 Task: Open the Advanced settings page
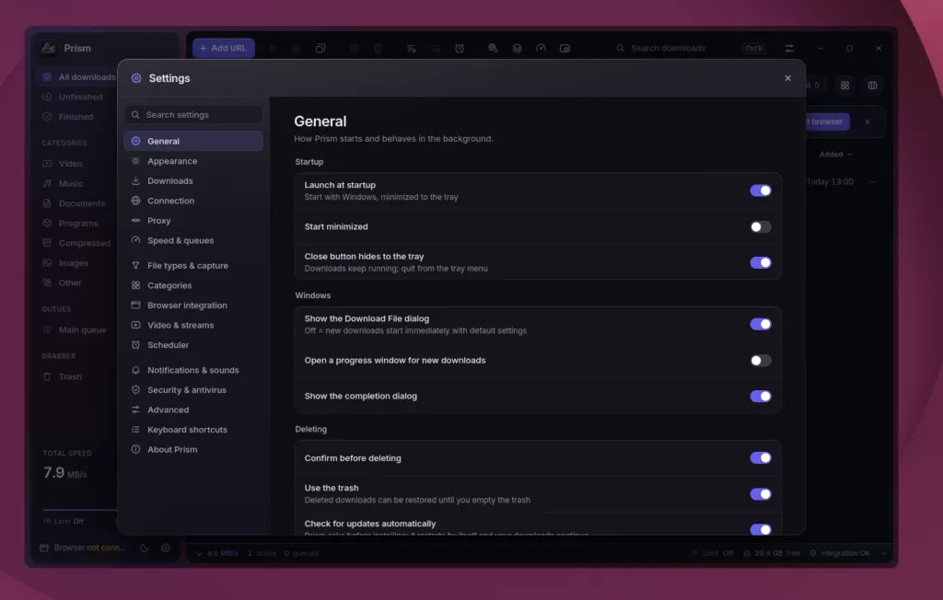pos(193,410)
